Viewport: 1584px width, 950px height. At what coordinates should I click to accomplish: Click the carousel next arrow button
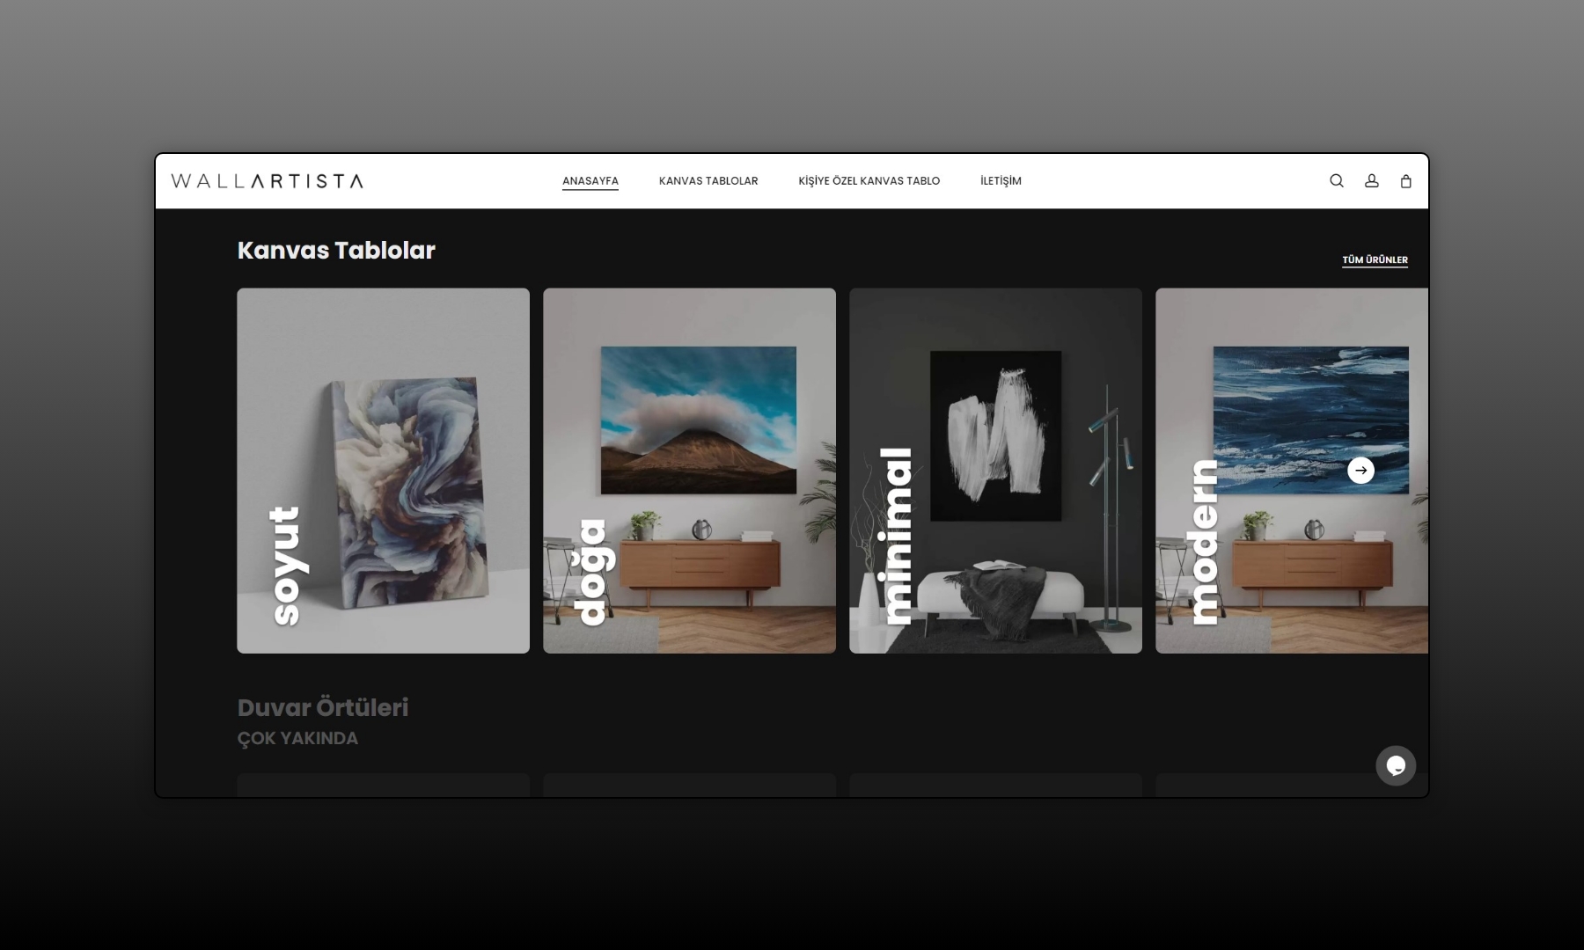[1360, 471]
